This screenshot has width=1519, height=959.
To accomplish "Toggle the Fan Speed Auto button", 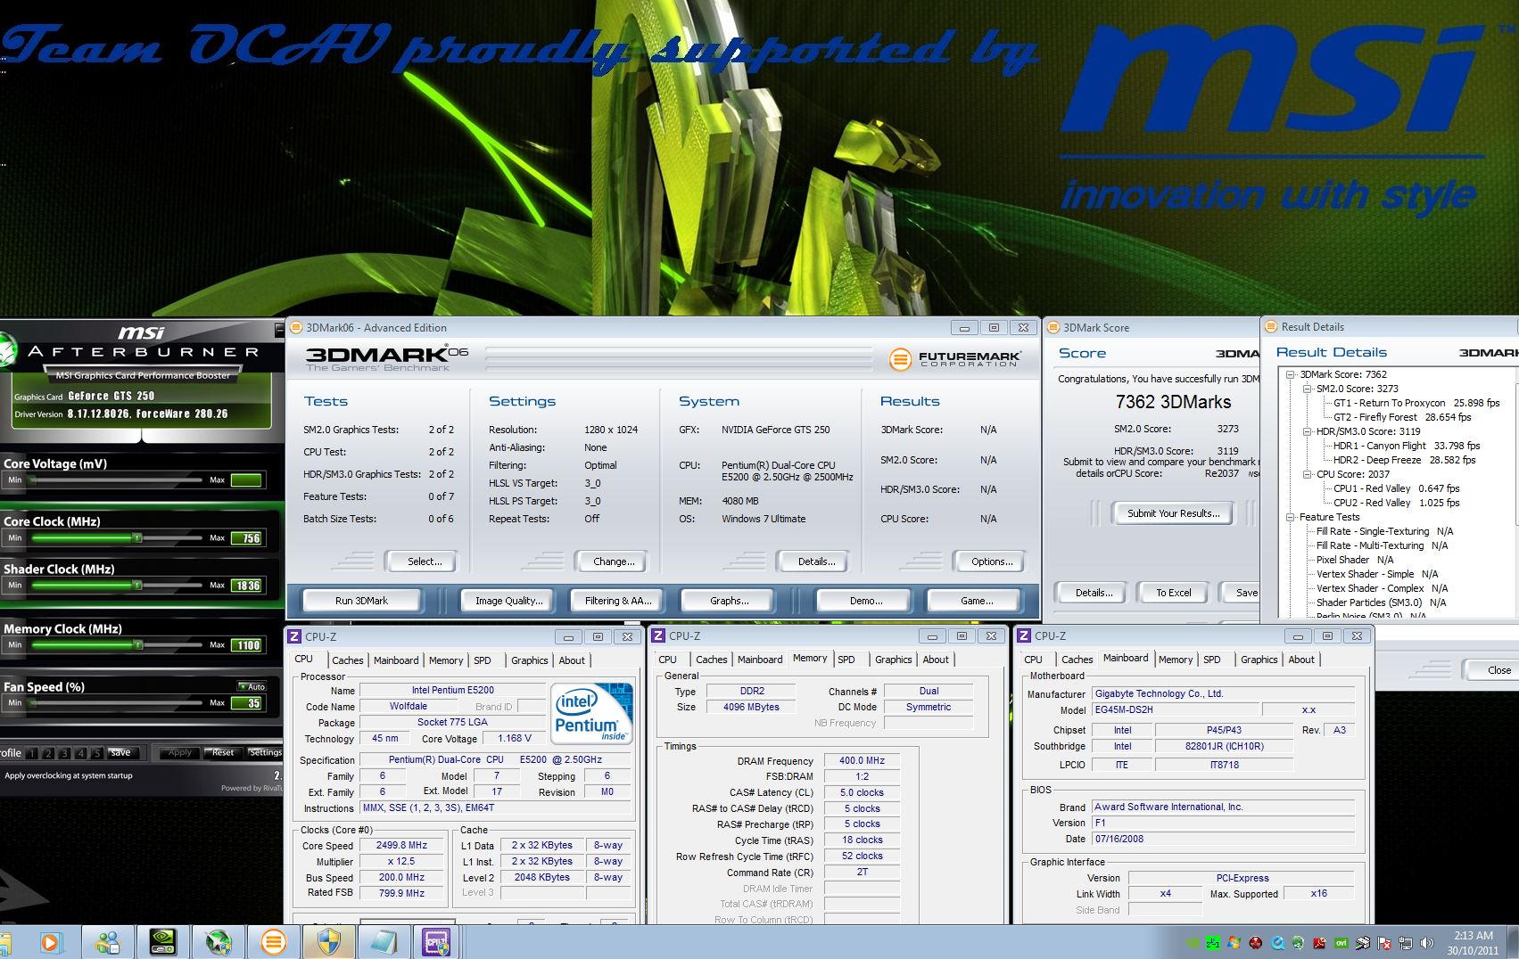I will [x=252, y=686].
